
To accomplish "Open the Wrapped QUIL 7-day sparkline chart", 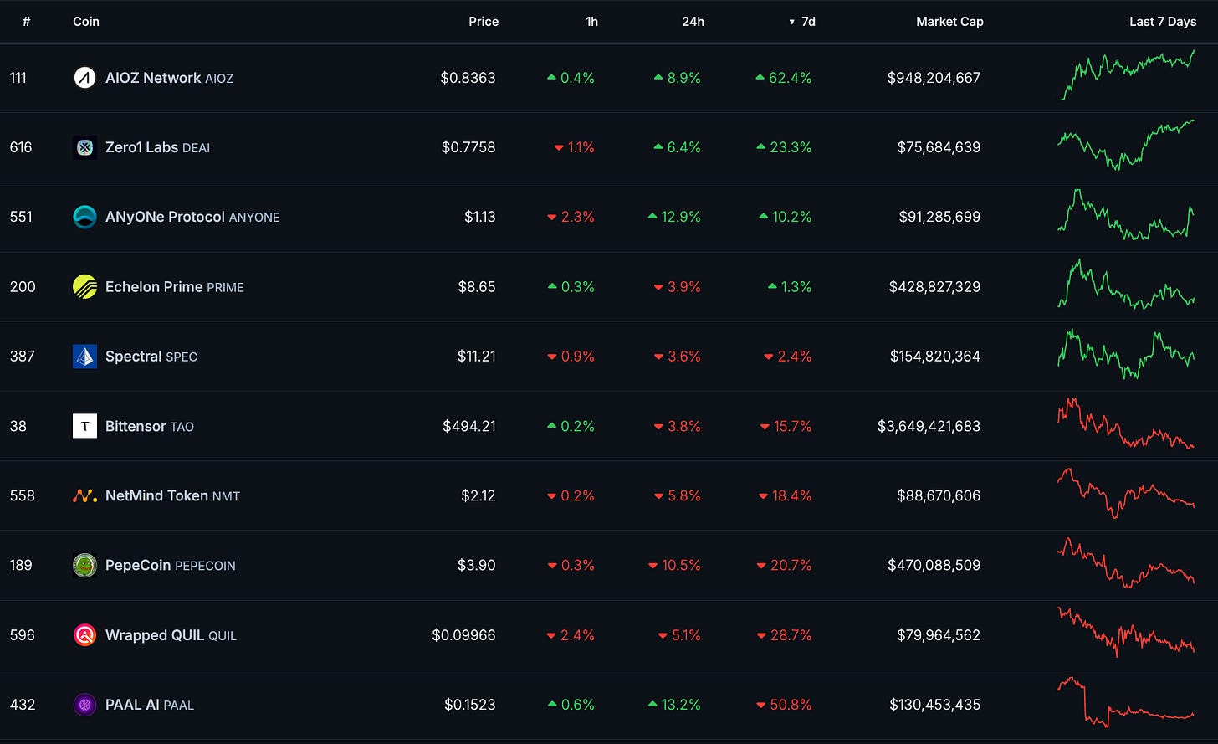I will tap(1126, 632).
